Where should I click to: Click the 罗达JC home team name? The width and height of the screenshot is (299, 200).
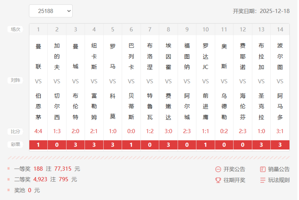click(x=205, y=56)
